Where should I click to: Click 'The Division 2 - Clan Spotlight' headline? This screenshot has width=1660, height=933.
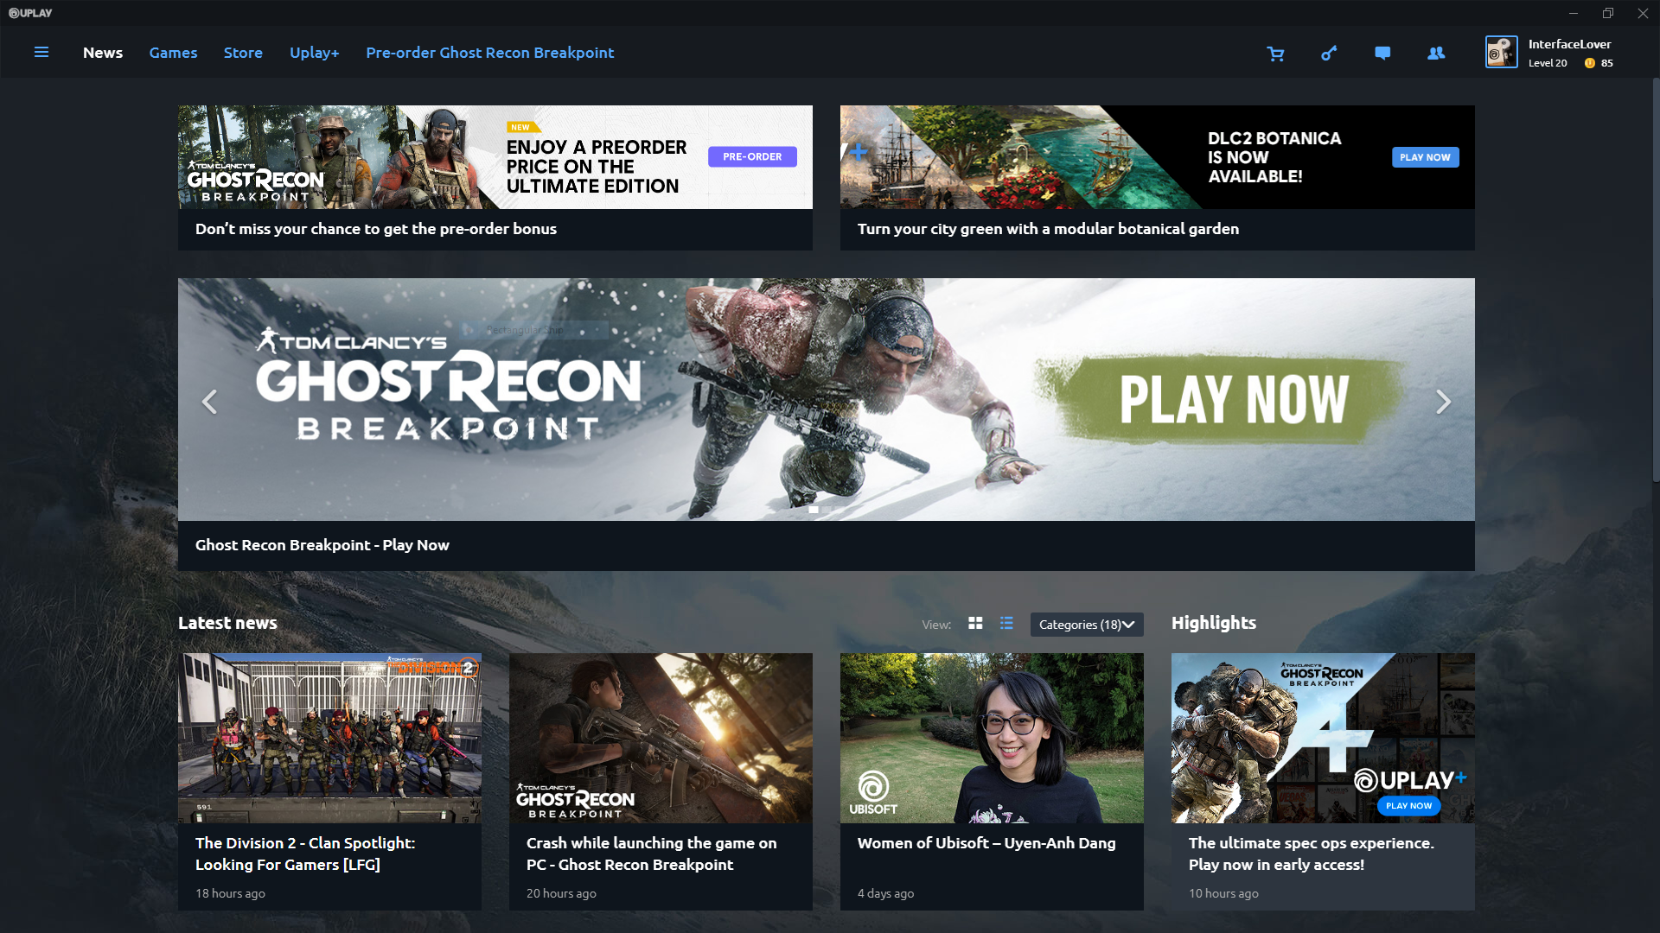pyautogui.click(x=305, y=854)
